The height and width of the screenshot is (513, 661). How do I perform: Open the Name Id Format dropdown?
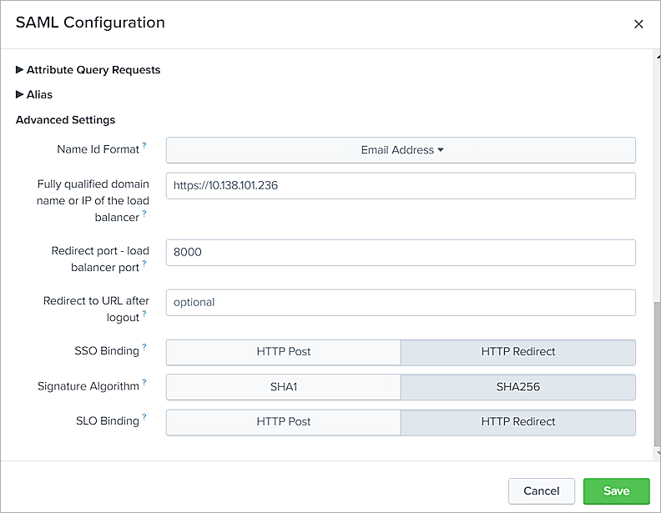pyautogui.click(x=401, y=150)
